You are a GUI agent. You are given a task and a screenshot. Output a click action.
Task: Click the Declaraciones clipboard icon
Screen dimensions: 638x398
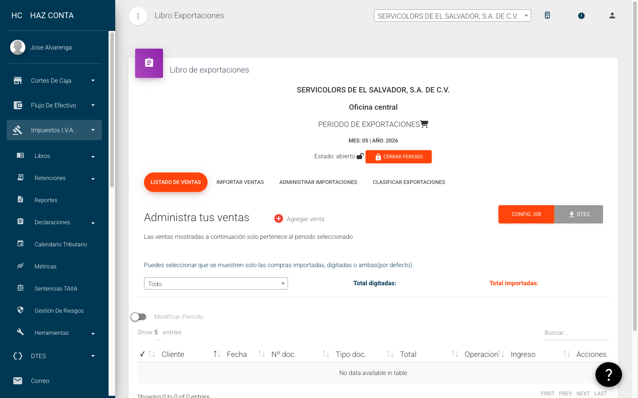click(x=20, y=222)
